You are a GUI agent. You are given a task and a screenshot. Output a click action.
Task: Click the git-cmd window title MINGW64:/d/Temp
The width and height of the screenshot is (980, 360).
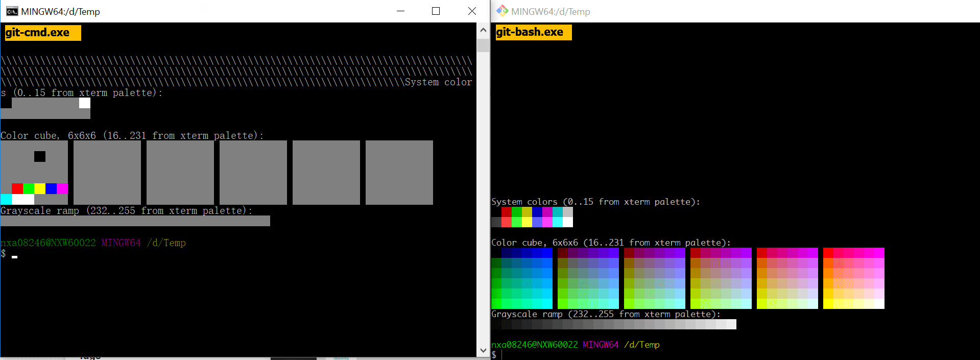click(60, 11)
